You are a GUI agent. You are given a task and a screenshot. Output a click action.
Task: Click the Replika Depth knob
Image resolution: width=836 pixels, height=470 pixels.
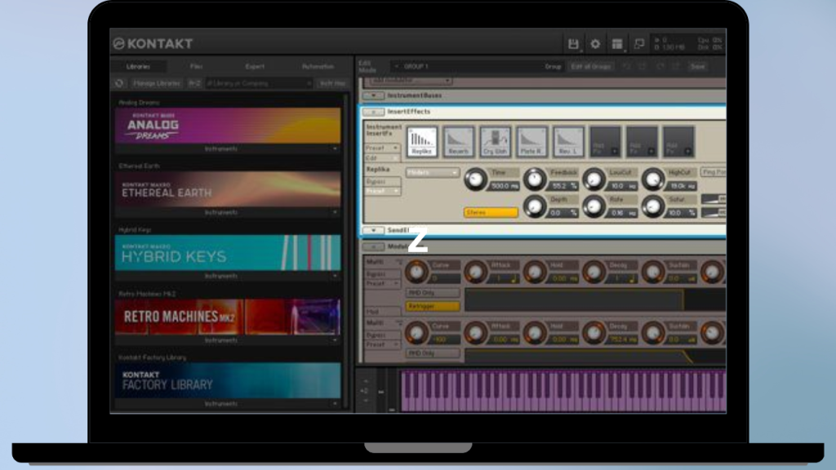coord(534,206)
